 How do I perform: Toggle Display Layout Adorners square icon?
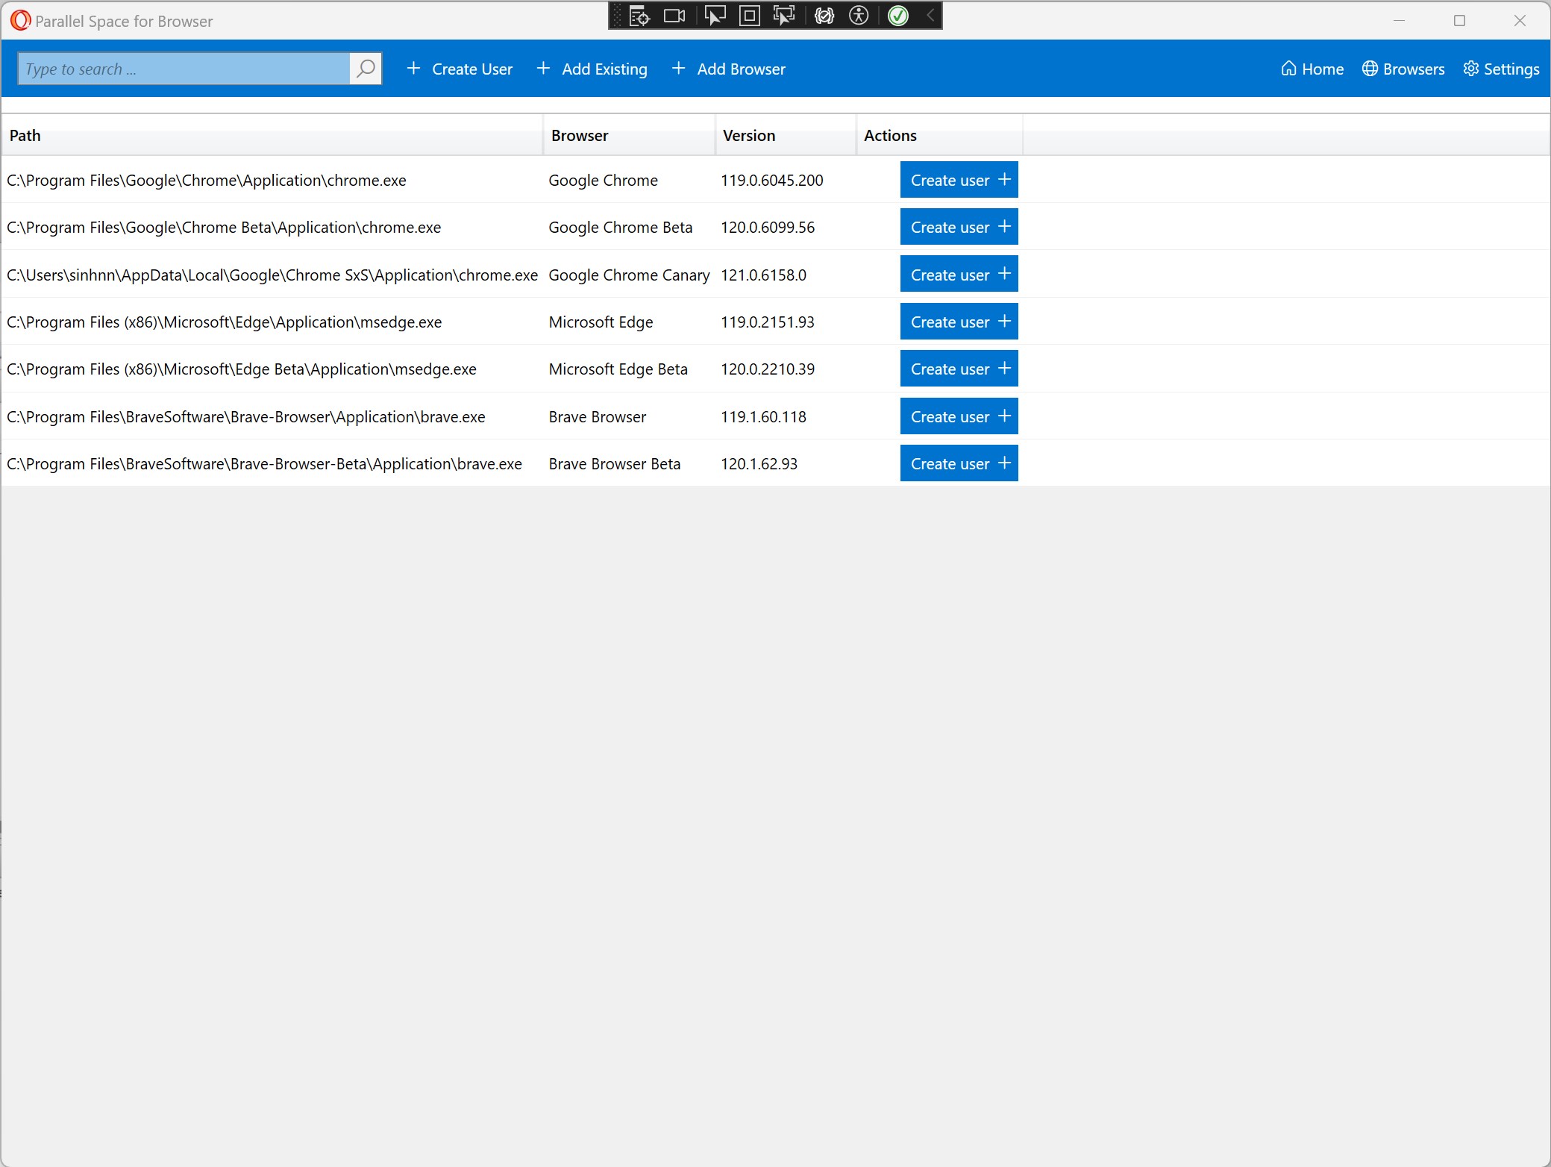pos(749,16)
